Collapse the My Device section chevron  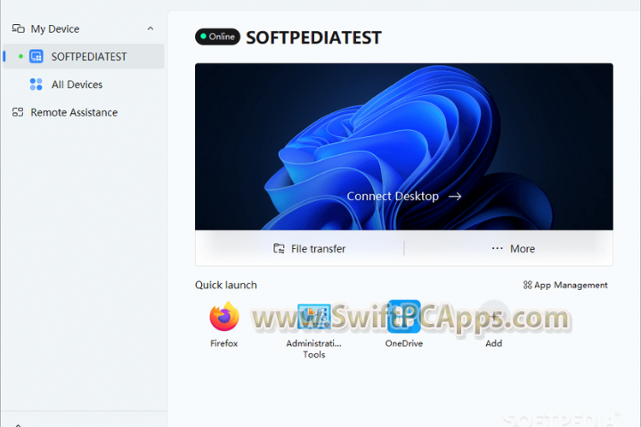pyautogui.click(x=150, y=28)
